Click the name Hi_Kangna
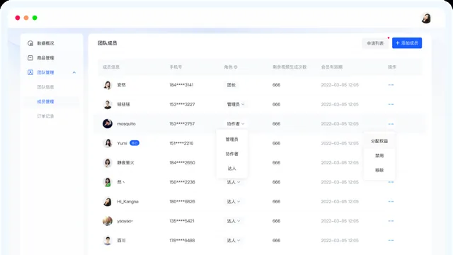This screenshot has width=453, height=255. coord(127,201)
